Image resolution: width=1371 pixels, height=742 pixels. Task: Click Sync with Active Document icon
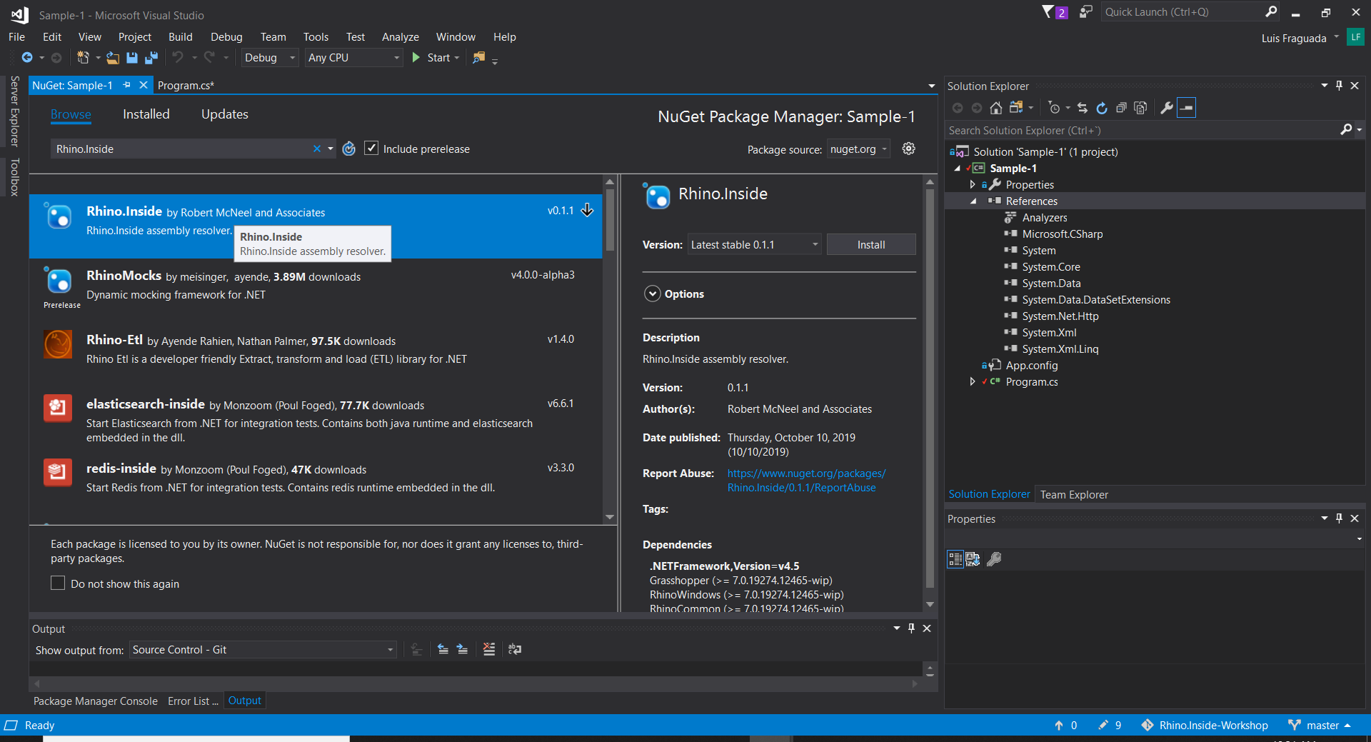click(1083, 108)
